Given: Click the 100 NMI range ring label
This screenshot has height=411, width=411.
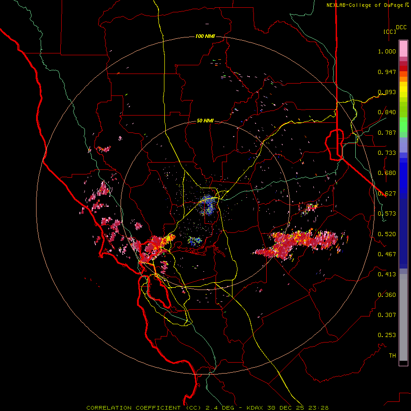Looking at the screenshot, I should [x=205, y=36].
